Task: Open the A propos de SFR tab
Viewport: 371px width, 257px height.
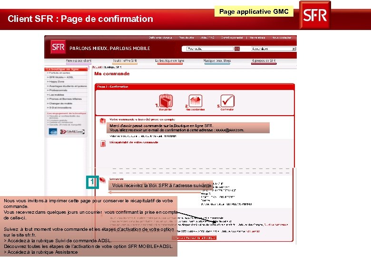Action: pos(264,61)
